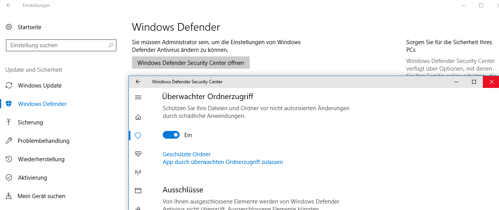Go back in Defender Security Center
Viewport: 499px width, 210px height.
[x=138, y=82]
